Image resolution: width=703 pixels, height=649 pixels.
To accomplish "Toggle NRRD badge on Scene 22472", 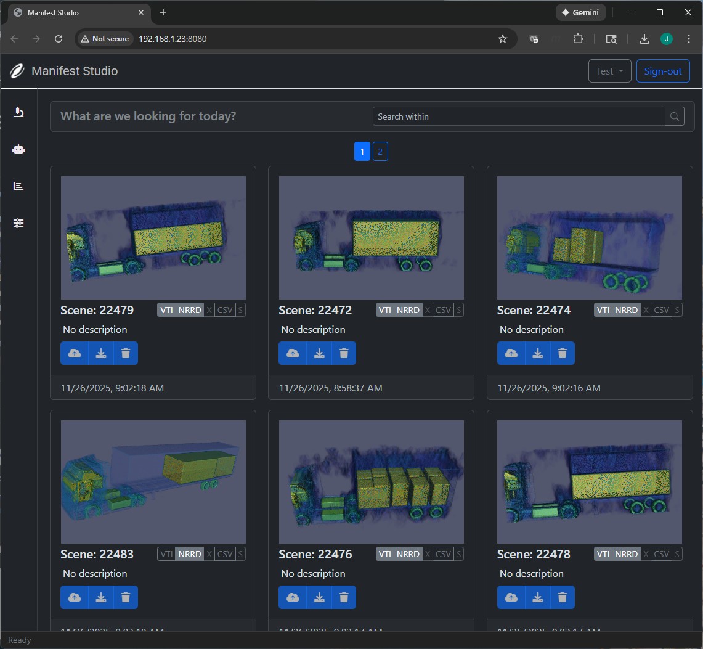I will pyautogui.click(x=408, y=310).
